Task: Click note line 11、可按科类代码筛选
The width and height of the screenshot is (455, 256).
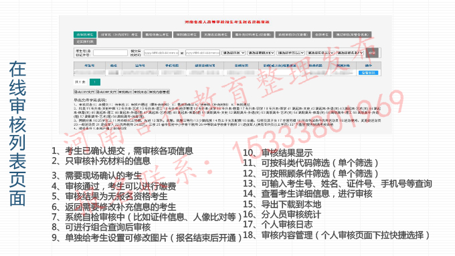Action: (310, 163)
